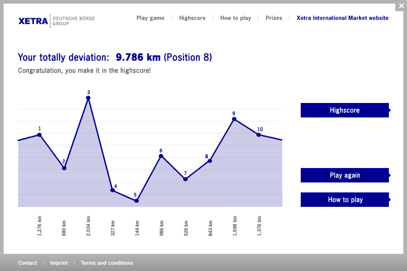Screen dimensions: 407x271
Task: Open Terms and conditions in the footer
Action: (107, 263)
